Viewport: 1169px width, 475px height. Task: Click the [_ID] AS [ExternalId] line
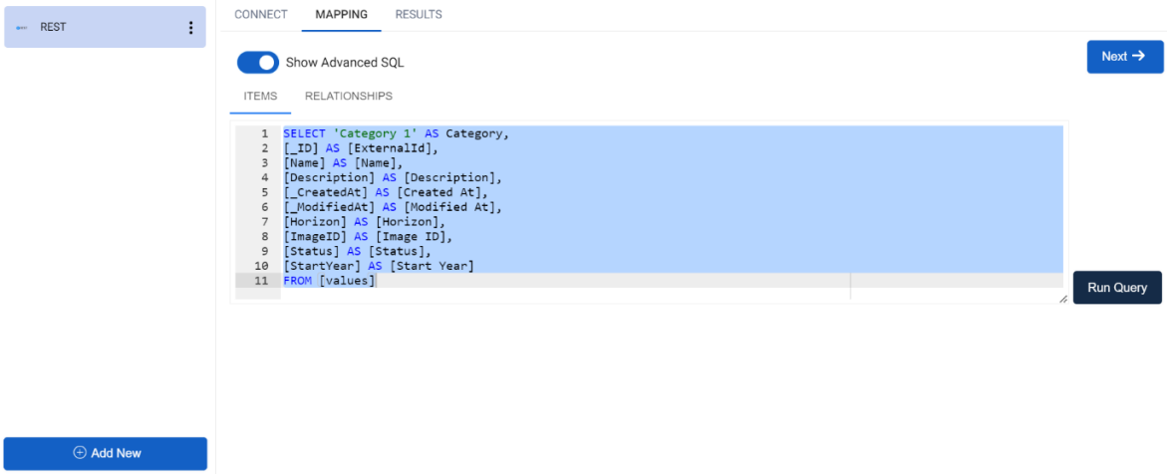click(361, 148)
